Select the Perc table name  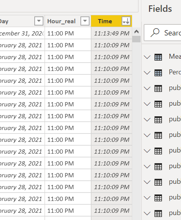point(175,72)
